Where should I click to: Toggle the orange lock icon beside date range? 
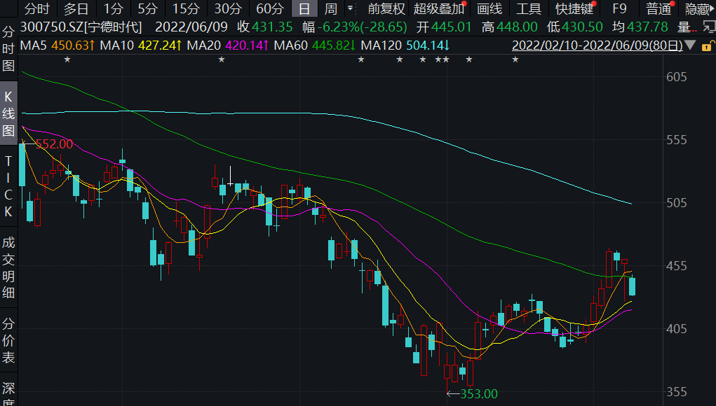(707, 45)
